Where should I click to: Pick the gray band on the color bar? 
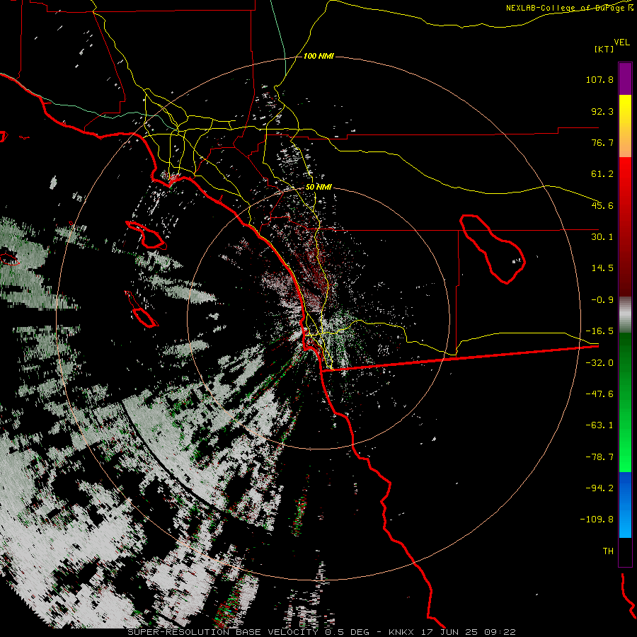point(625,315)
